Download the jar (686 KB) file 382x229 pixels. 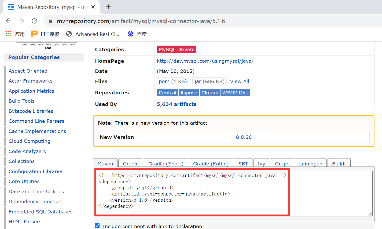(209, 81)
